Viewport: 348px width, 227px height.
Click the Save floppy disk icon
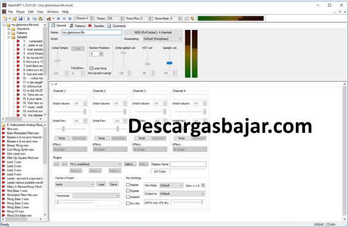coord(20,18)
